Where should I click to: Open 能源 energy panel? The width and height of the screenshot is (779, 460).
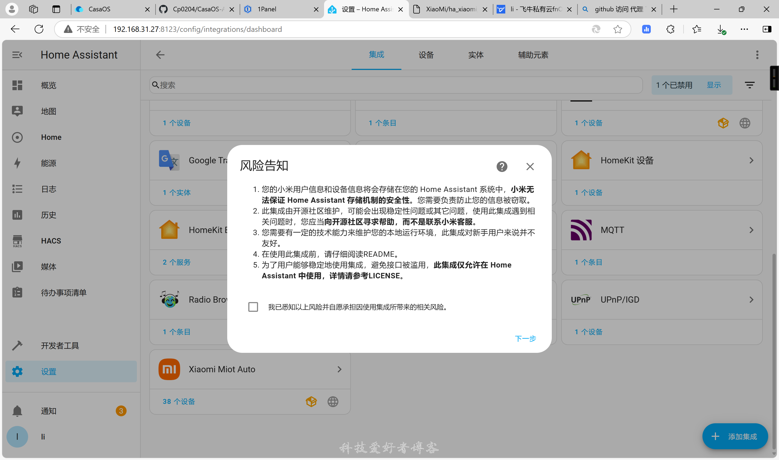pos(71,163)
